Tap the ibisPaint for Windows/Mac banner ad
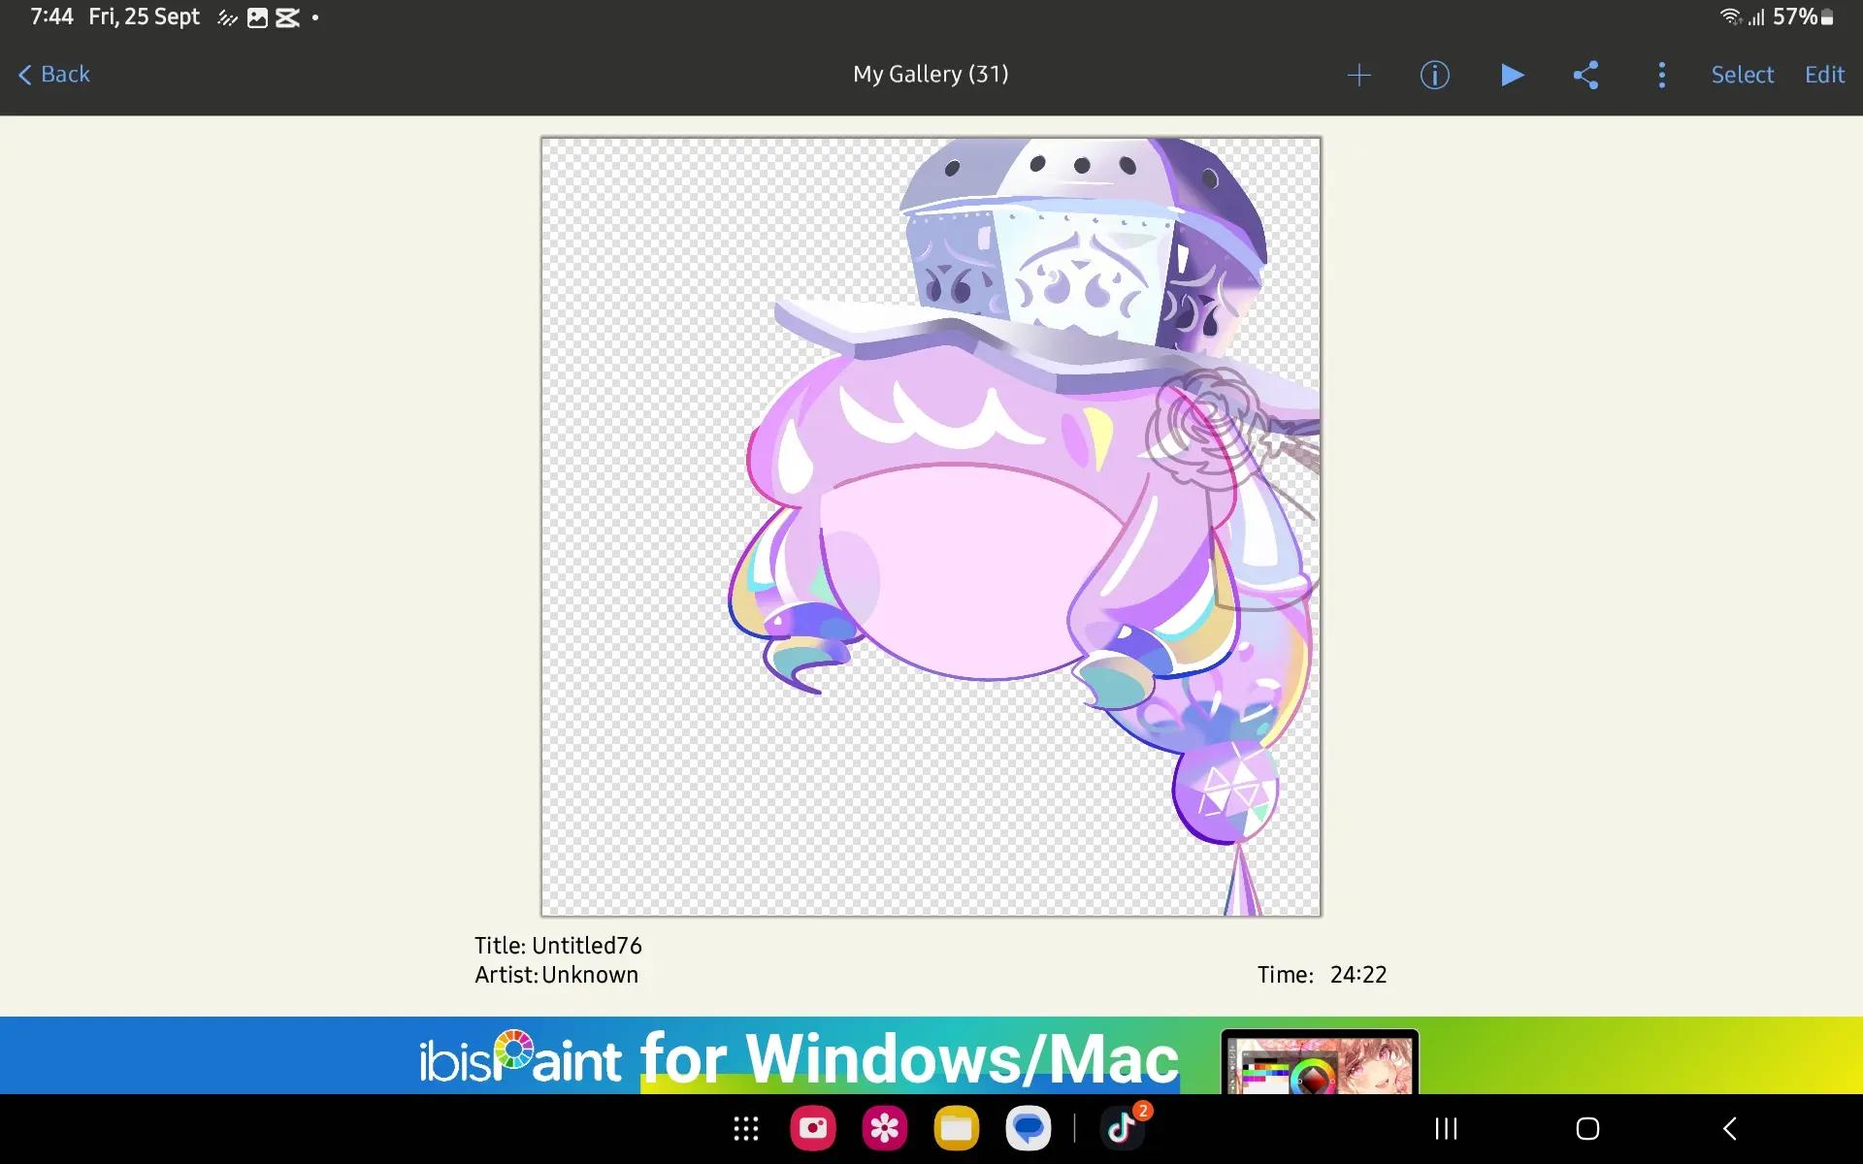This screenshot has height=1164, width=1863. (x=931, y=1055)
